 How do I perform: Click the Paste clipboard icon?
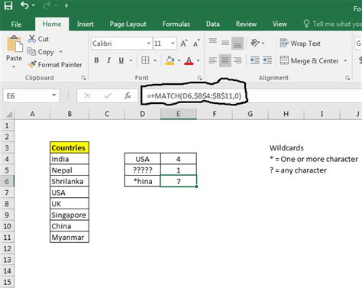pyautogui.click(x=15, y=44)
